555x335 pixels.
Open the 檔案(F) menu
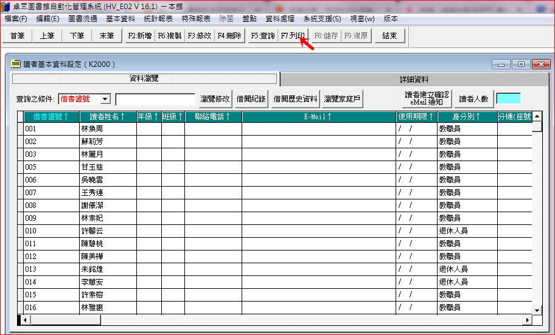16,19
